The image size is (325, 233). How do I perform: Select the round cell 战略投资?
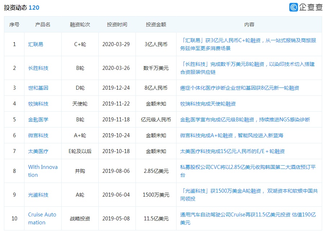[80, 219]
